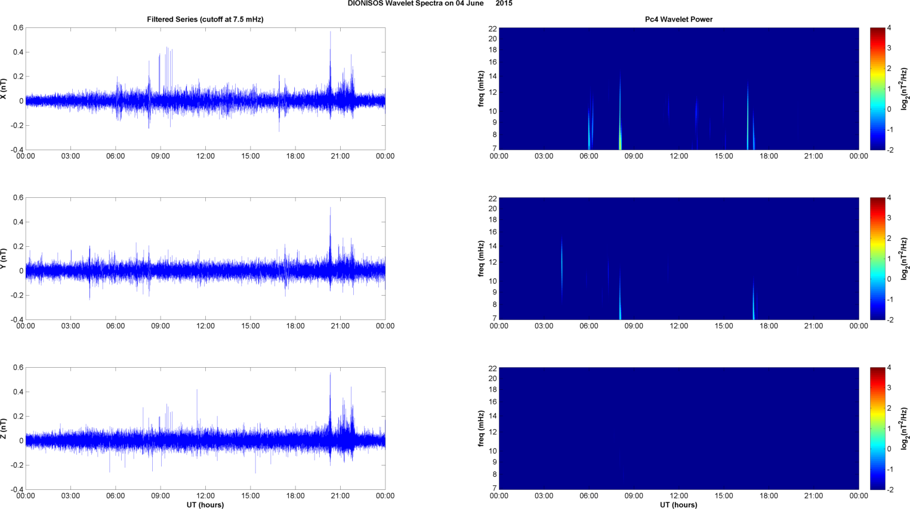Click the top colorbar's log2(nT²/Hz) label
The image size is (910, 509).
(904, 89)
